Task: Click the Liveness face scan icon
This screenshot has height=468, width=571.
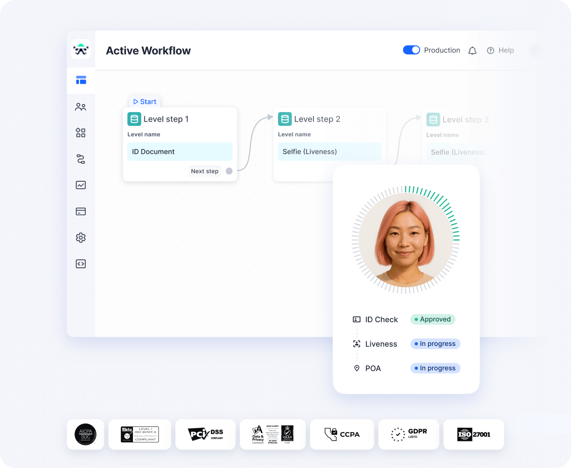Action: coord(357,344)
